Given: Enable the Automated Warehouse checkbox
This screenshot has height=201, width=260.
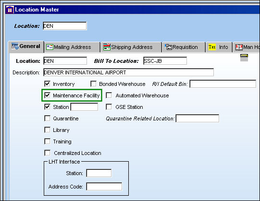Looking at the screenshot, I should [109, 95].
